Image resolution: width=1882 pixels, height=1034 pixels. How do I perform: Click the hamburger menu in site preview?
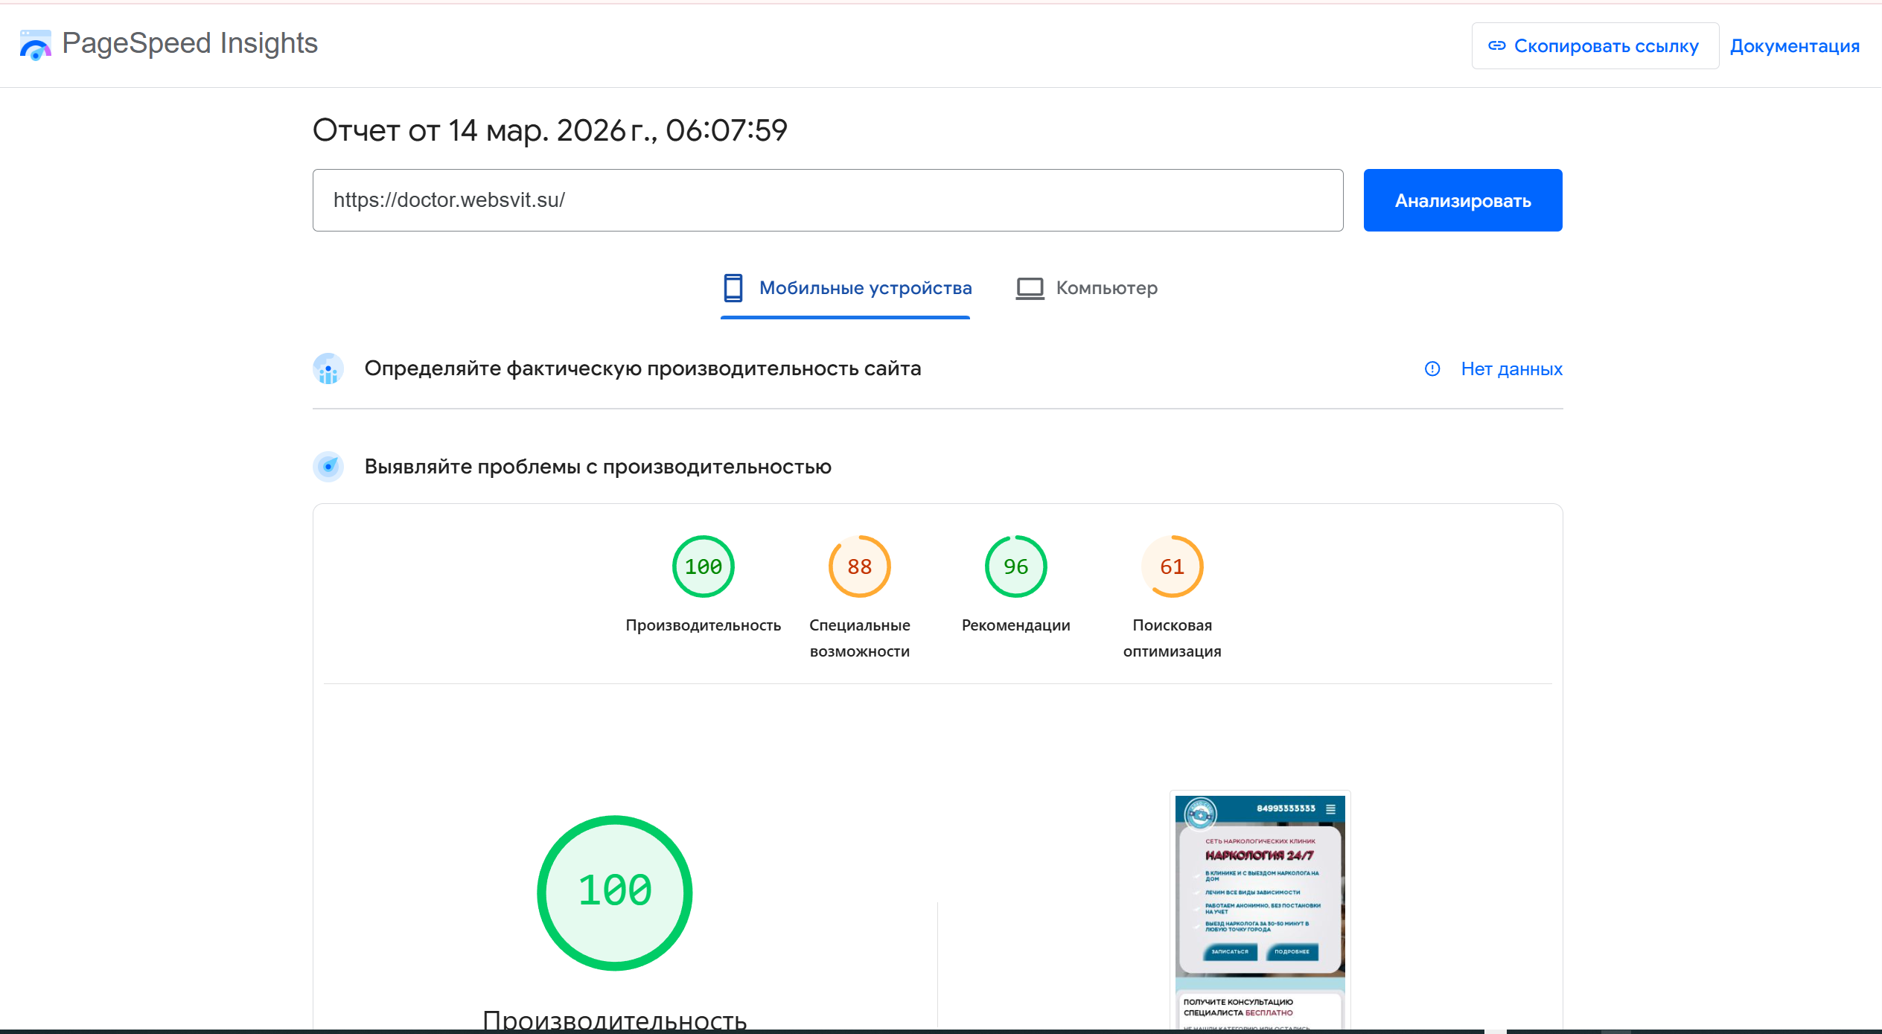(1330, 808)
